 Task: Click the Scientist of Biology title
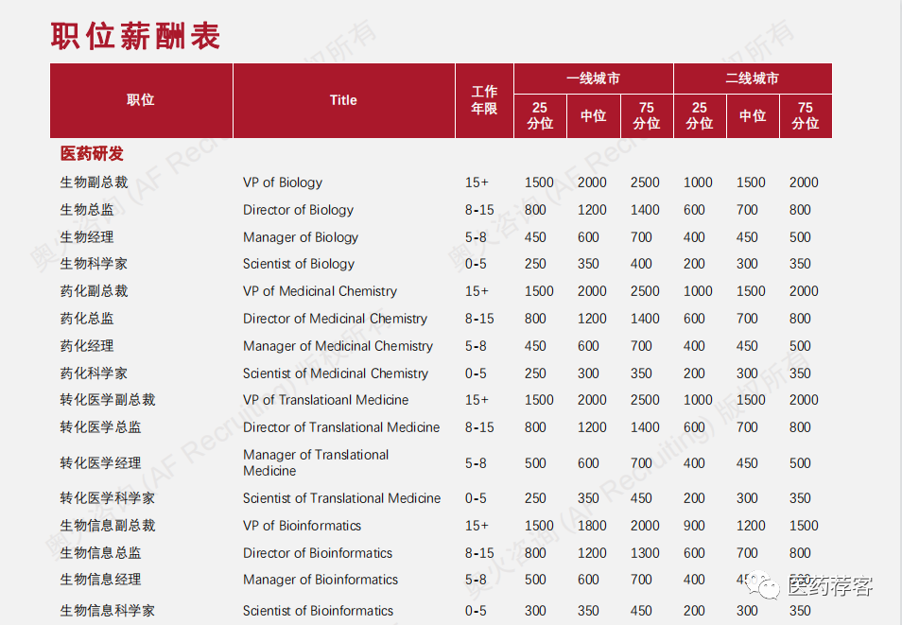pos(299,264)
